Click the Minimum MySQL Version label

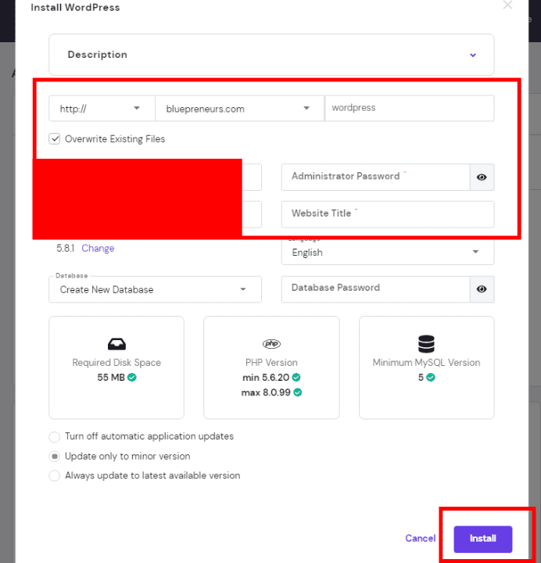point(427,363)
